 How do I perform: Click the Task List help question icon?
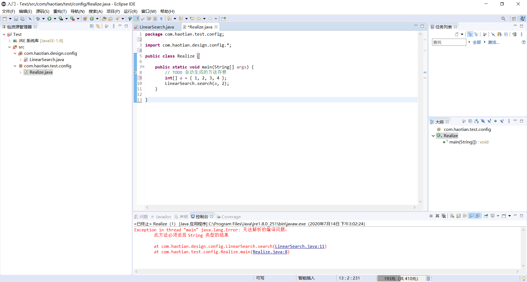(524, 42)
